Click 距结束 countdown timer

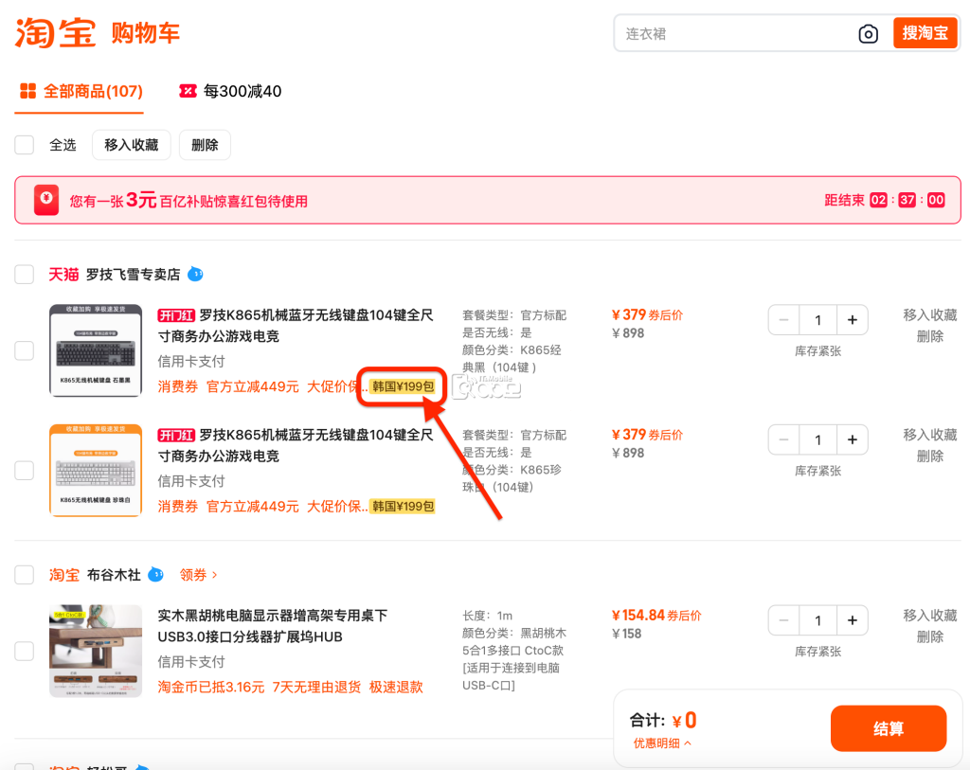pos(884,200)
